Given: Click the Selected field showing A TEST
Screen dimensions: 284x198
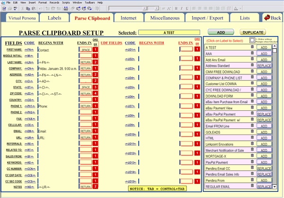Looking at the screenshot, I should pos(169,33).
